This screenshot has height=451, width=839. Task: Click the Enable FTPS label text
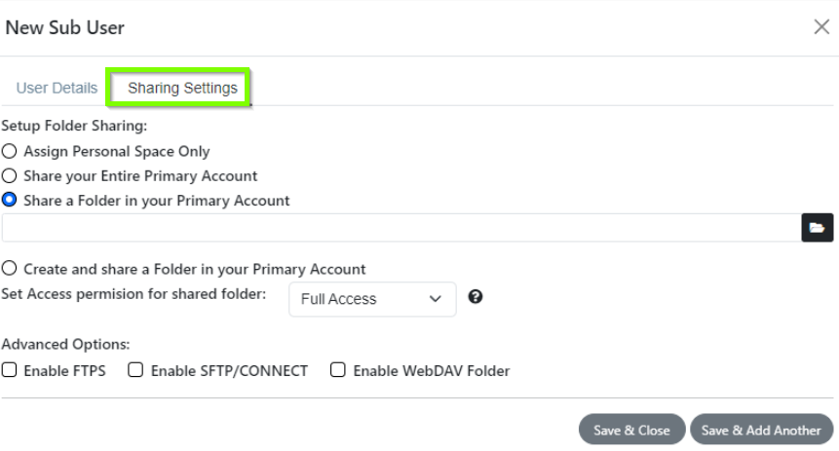(x=64, y=371)
